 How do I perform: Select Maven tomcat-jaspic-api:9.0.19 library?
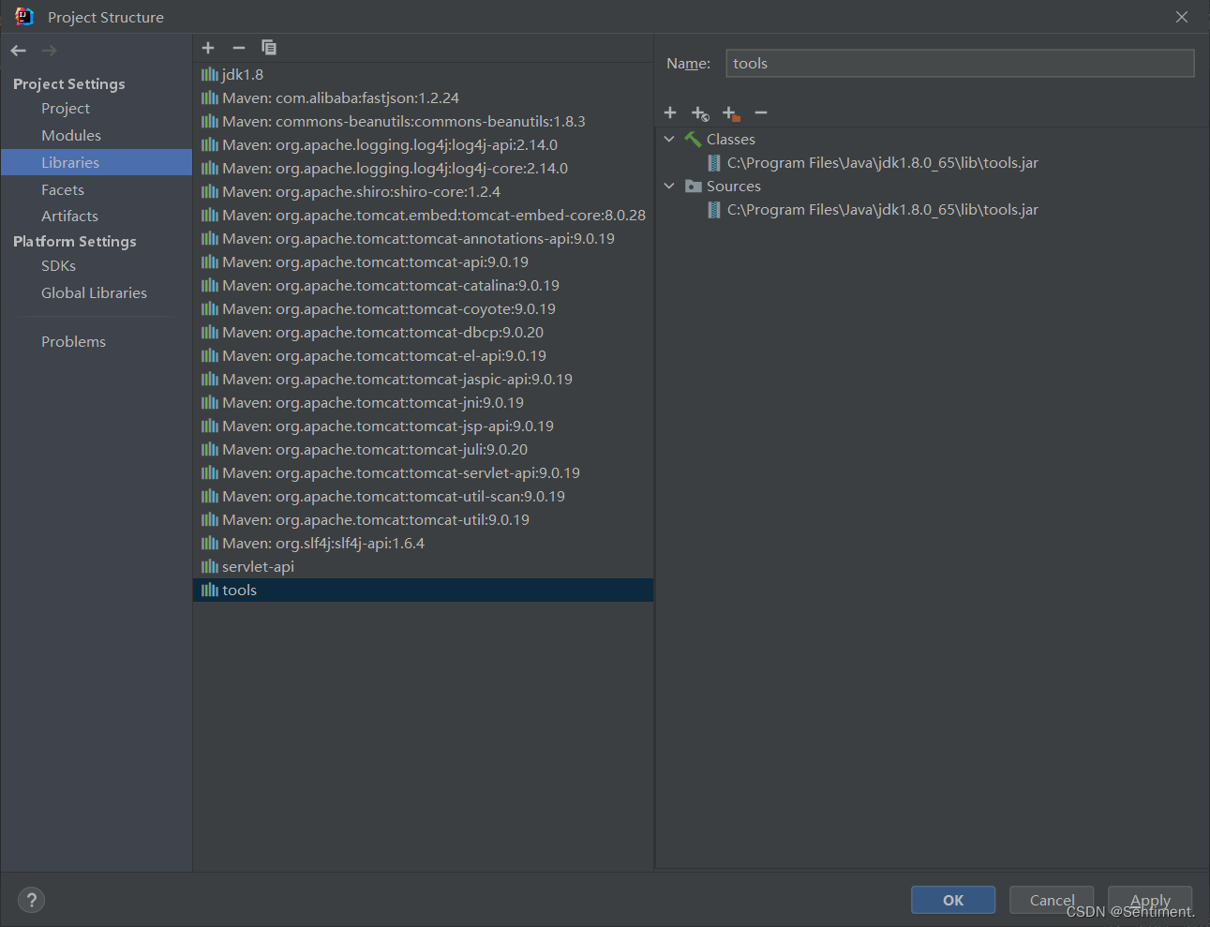[423, 379]
